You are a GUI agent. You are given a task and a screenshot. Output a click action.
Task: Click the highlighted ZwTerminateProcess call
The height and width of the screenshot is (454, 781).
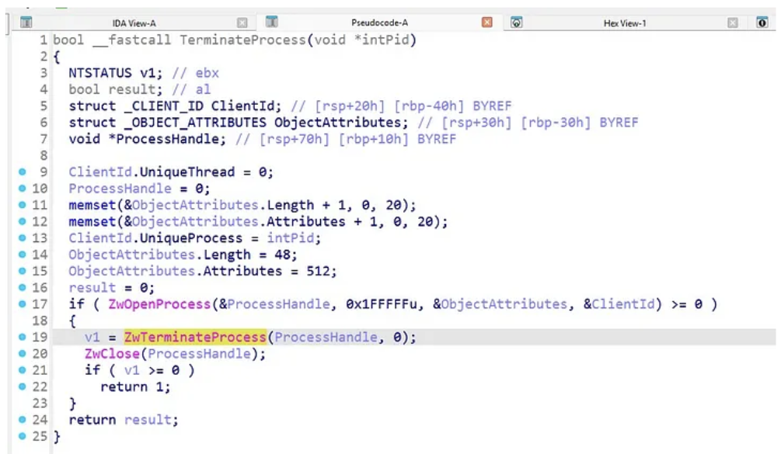(x=194, y=338)
